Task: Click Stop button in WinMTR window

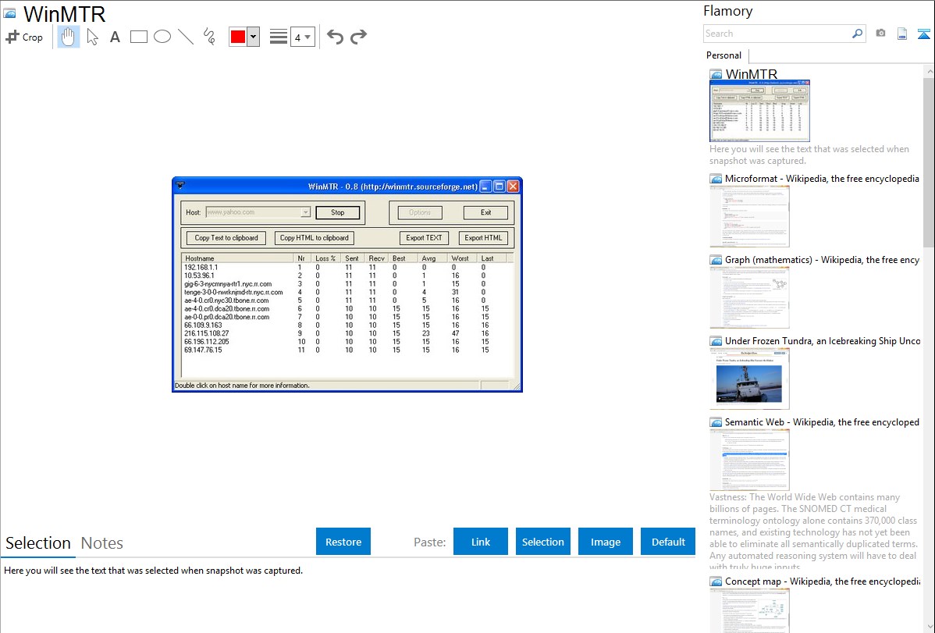Action: coord(337,212)
